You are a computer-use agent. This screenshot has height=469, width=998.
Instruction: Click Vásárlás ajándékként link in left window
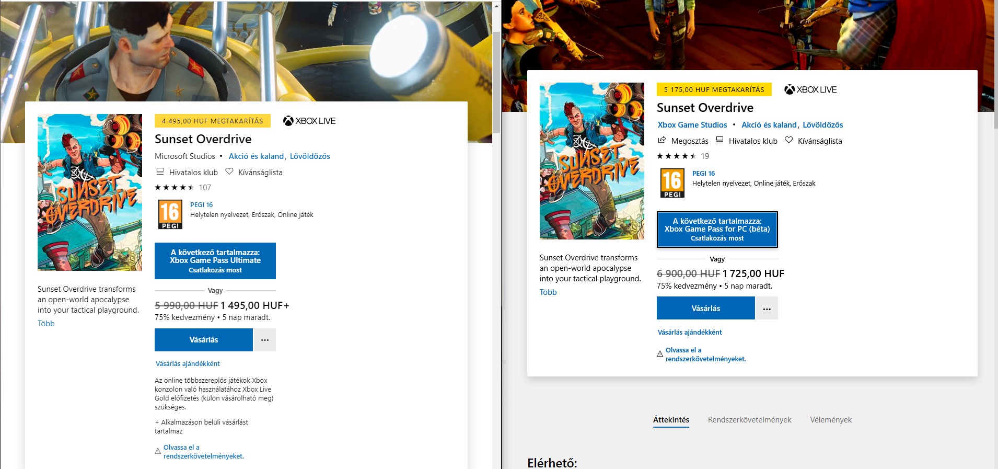(x=188, y=363)
